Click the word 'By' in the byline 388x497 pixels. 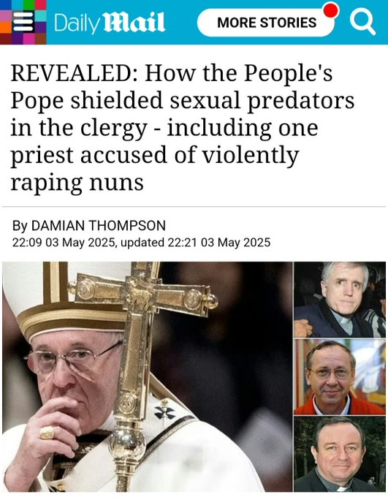click(20, 226)
